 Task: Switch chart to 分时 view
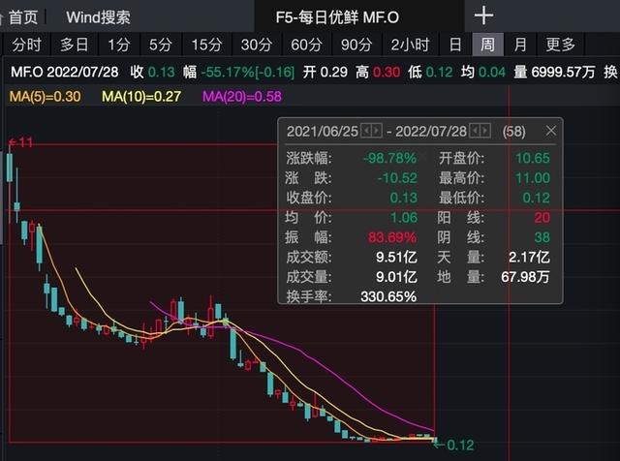26,45
